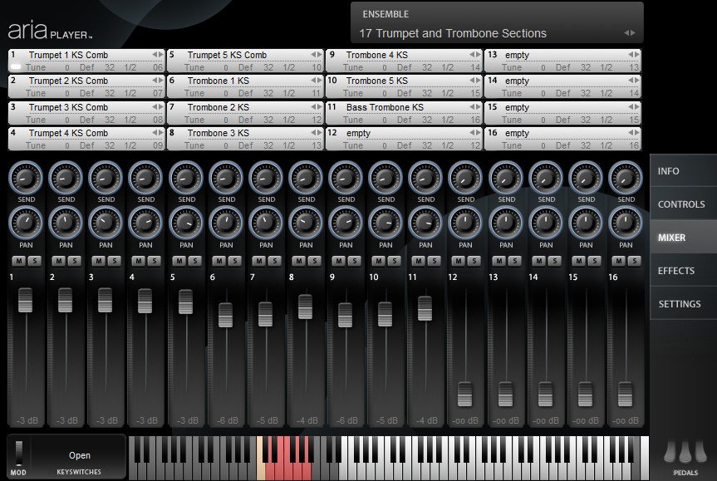Mute mixer channel 3
The height and width of the screenshot is (481, 717).
[x=98, y=261]
